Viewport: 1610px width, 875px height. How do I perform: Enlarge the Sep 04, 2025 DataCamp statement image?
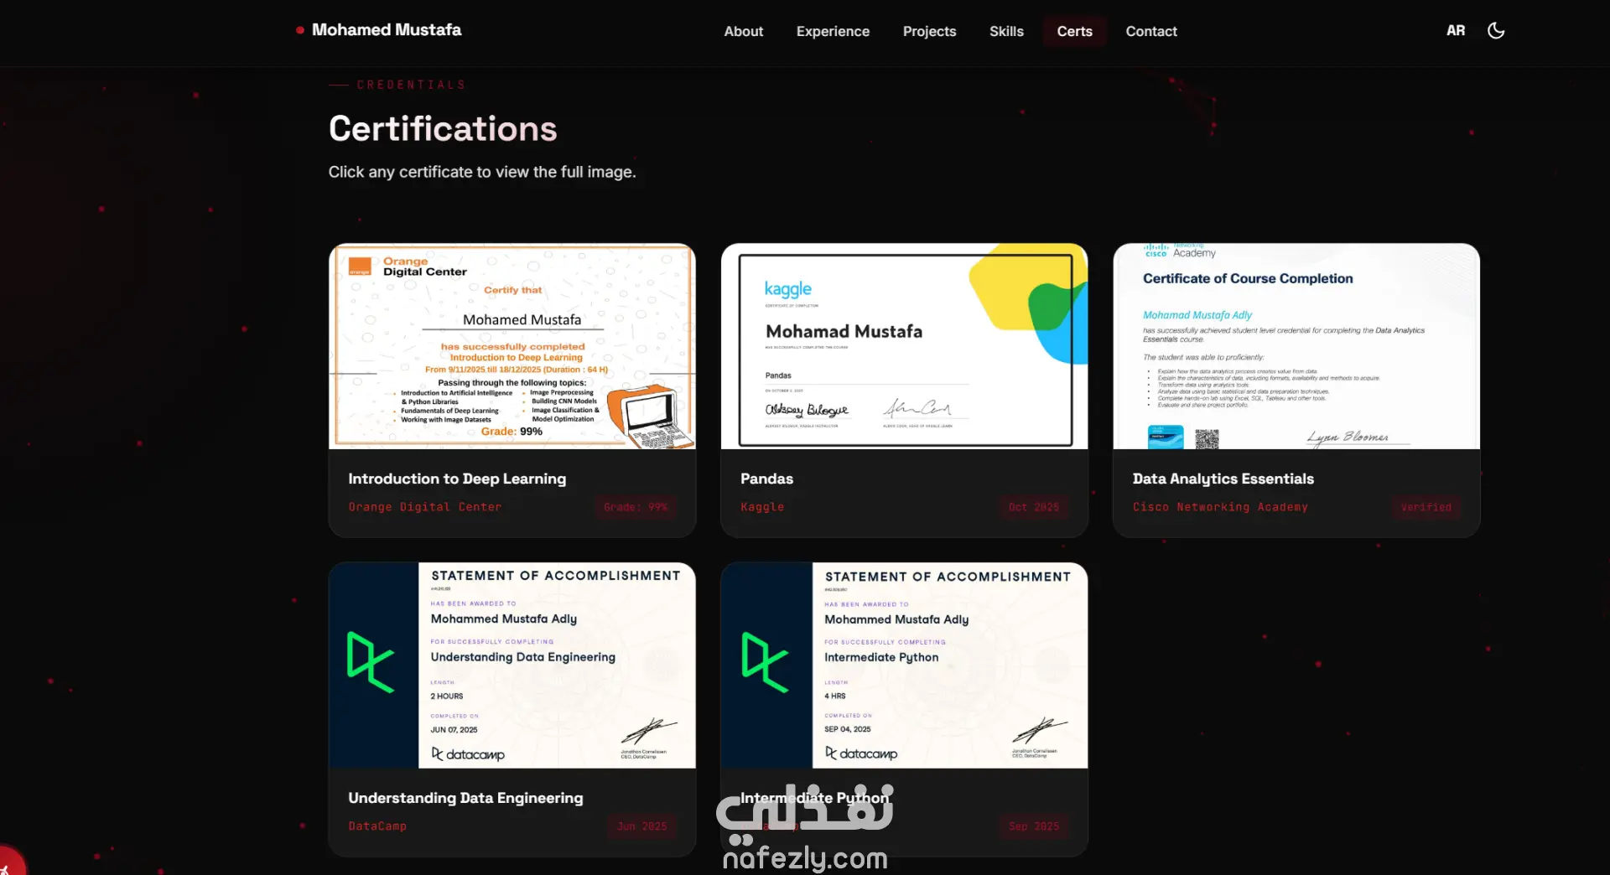[905, 665]
